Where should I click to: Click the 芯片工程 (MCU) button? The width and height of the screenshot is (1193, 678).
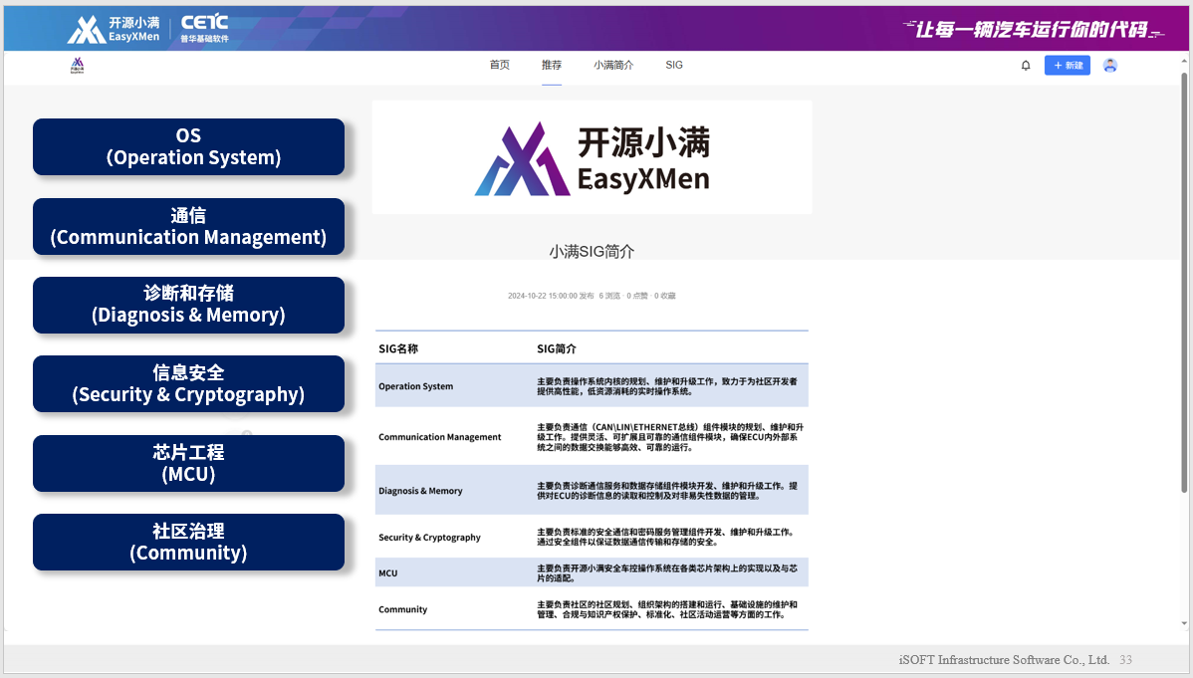click(188, 463)
